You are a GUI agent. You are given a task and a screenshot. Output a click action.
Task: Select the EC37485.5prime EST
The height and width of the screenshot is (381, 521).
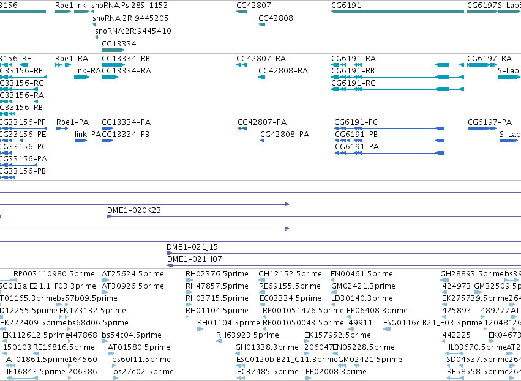(241, 378)
